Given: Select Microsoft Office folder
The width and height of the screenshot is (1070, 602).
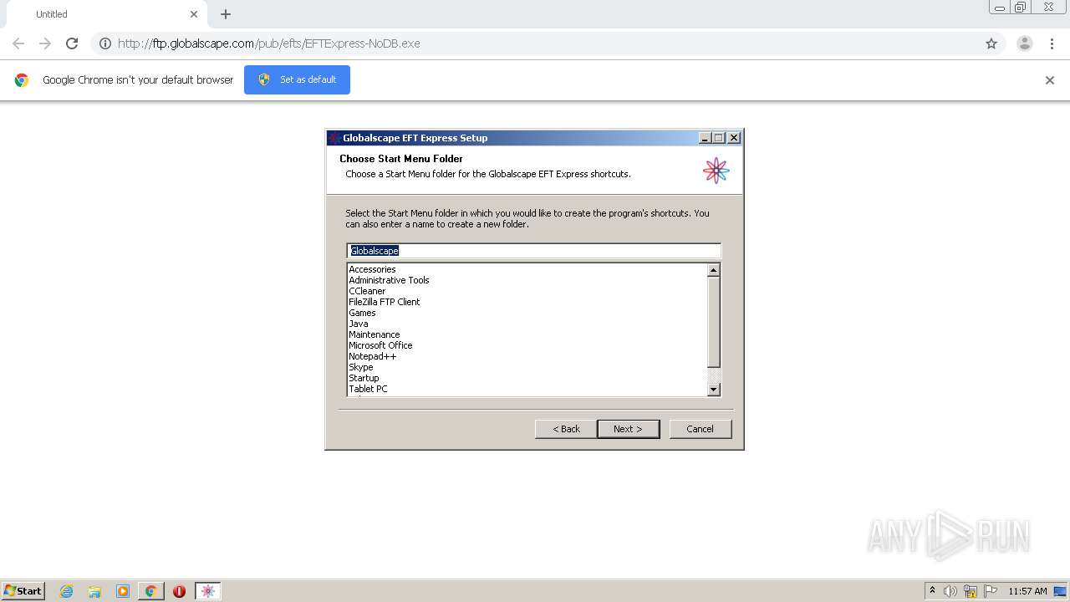Looking at the screenshot, I should pos(380,345).
